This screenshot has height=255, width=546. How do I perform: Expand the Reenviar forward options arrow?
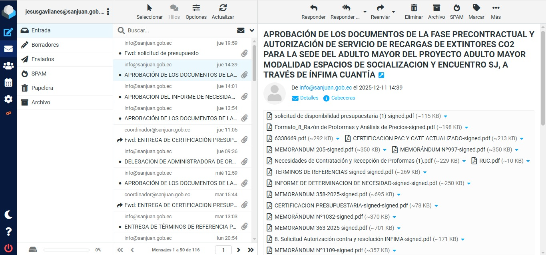[x=393, y=12]
